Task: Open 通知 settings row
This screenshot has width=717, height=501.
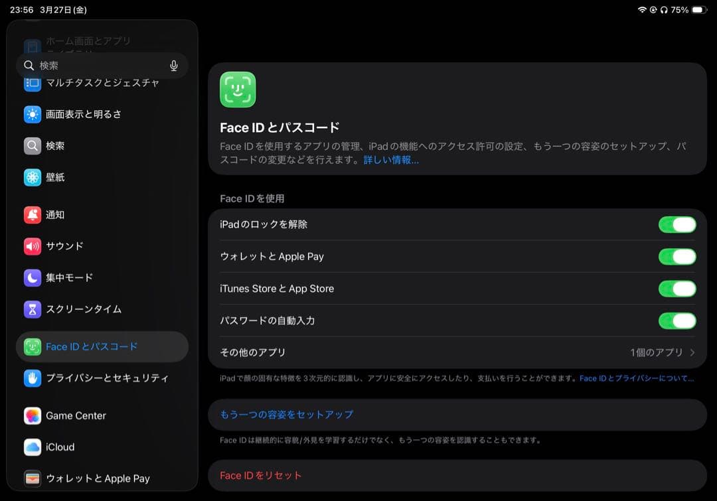Action: coord(102,215)
